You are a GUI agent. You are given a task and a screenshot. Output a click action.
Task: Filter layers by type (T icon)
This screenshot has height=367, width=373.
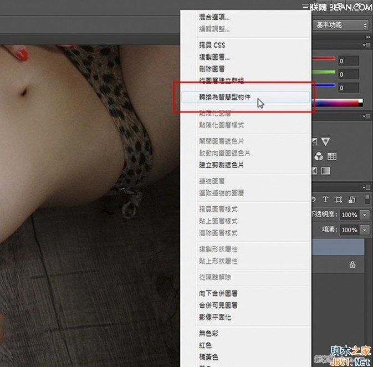(x=325, y=200)
